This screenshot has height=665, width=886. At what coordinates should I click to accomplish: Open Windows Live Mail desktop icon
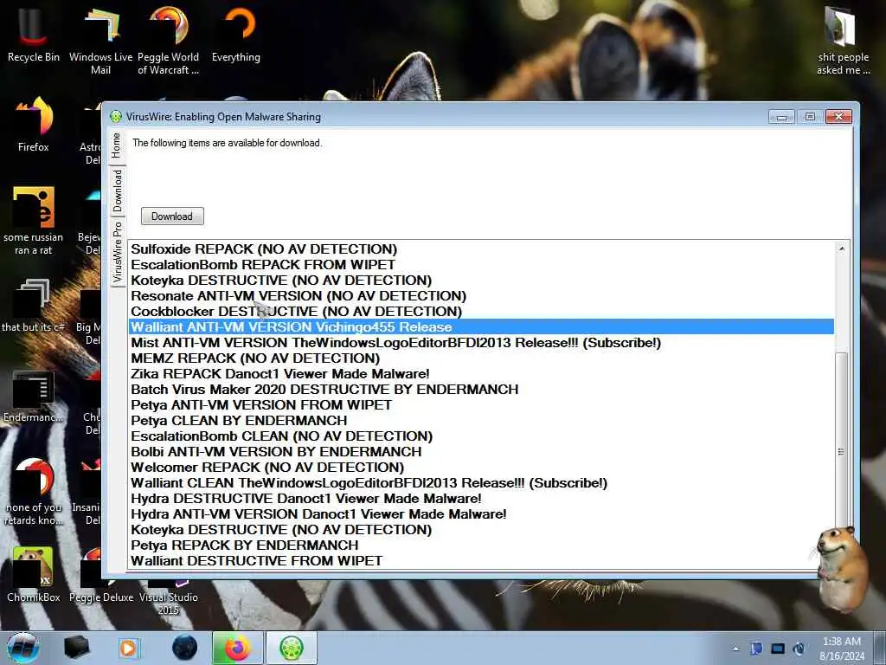click(x=100, y=41)
